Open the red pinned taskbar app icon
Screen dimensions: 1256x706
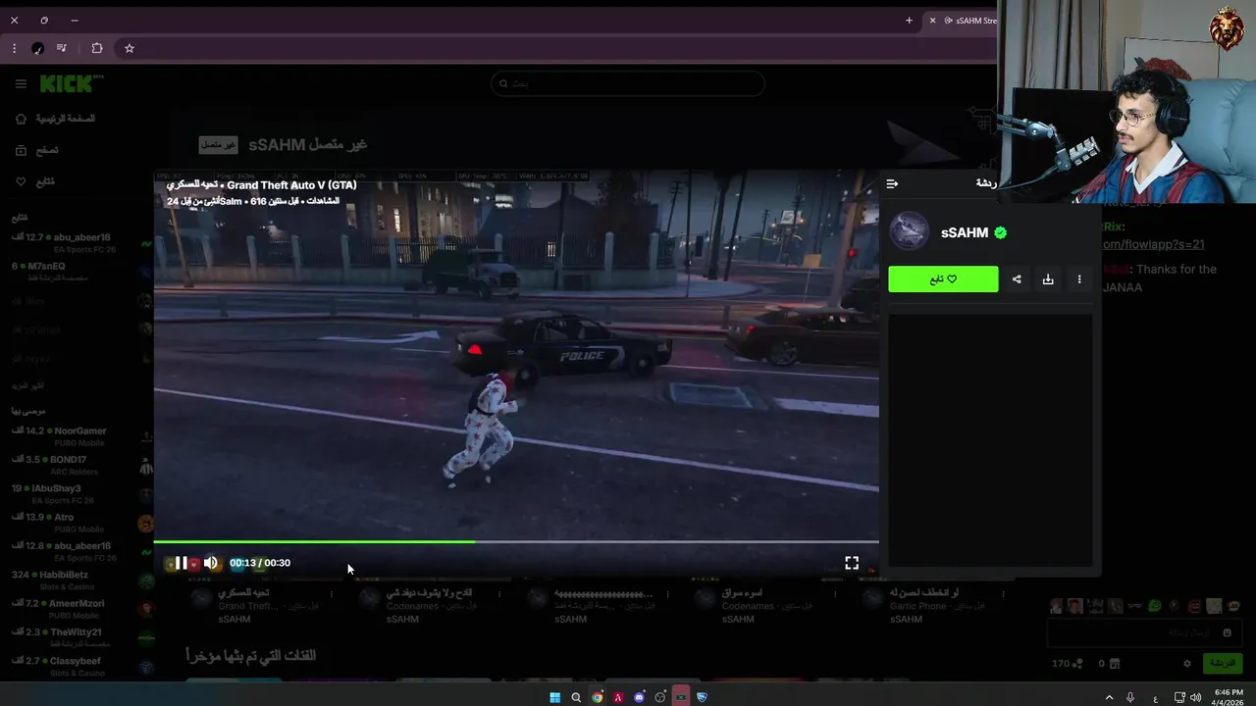(618, 697)
